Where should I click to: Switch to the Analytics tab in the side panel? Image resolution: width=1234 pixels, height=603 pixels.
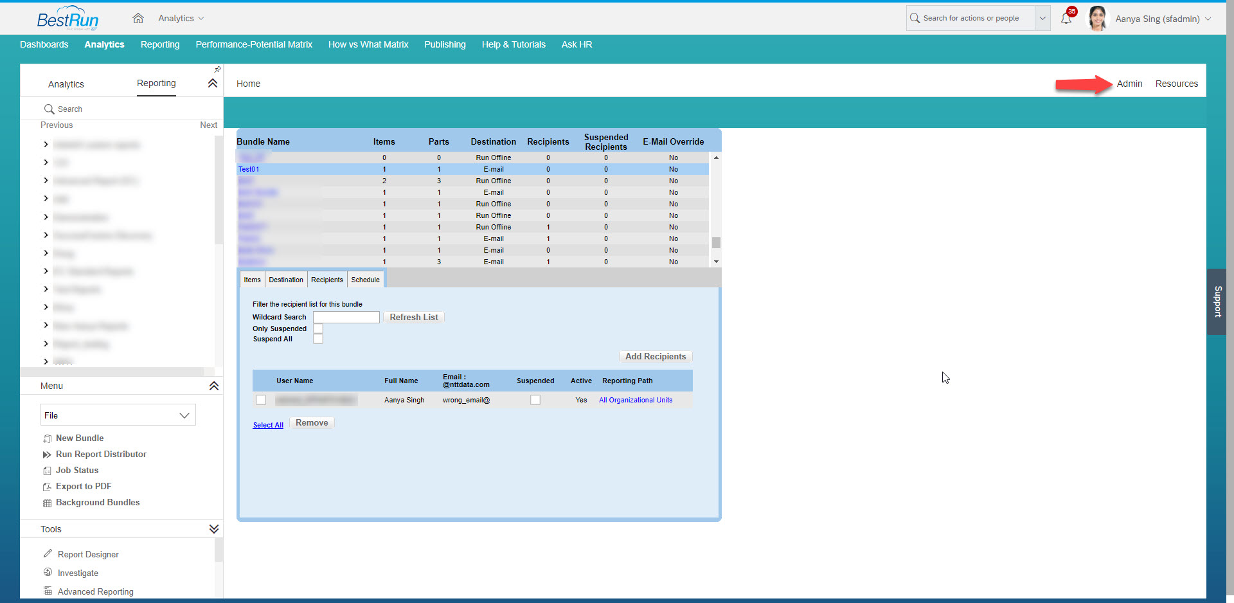pos(66,84)
